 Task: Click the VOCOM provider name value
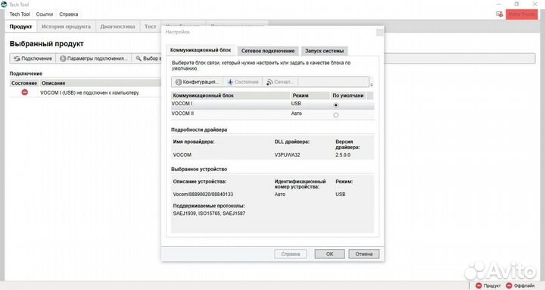tap(182, 154)
